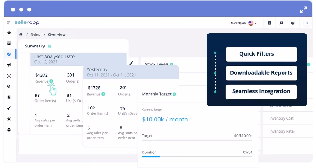Click the 78 Unit(s) Ordered value
The image size is (316, 168).
[x=122, y=109]
